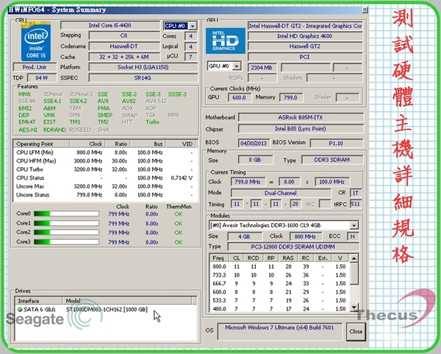Click the green SATA drive status icon
The height and width of the screenshot is (354, 441).
pos(19,309)
